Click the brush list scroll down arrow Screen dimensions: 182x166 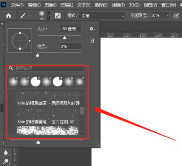83,131
